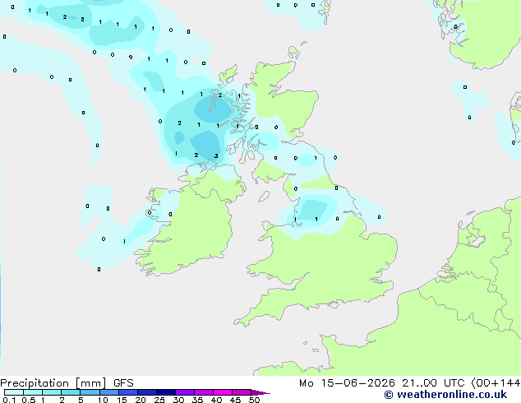The image size is (521, 403).
Task: Click the 45–50 mm legend swatch
Action: pos(242,392)
